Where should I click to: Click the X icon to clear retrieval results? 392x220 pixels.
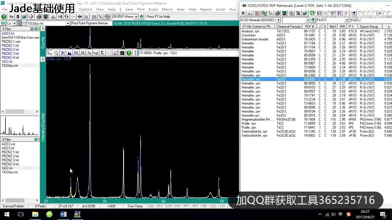(243, 13)
